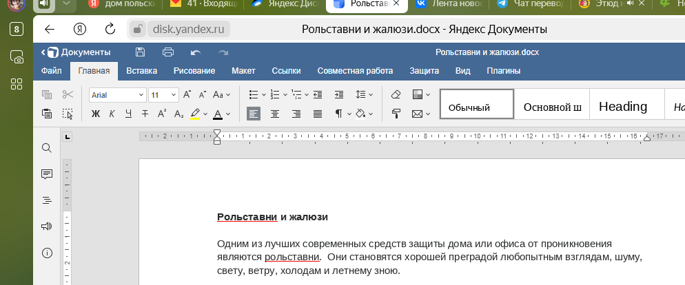The image size is (685, 285).
Task: Apply superscript formatting
Action: click(162, 114)
